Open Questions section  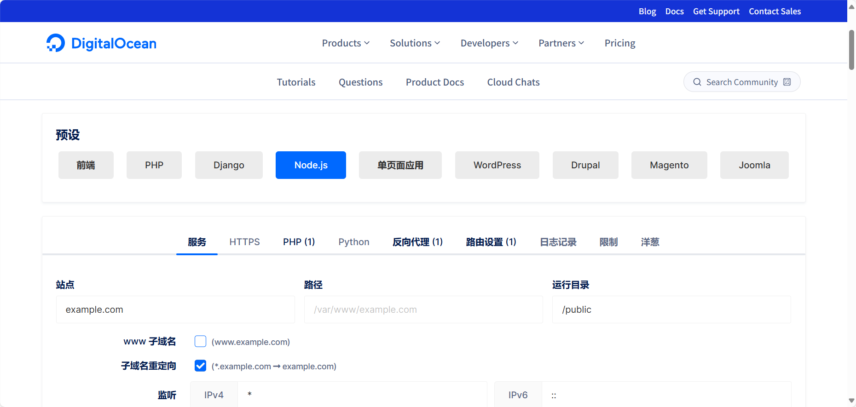tap(360, 82)
